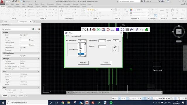
Task: Click the workspace gear icon in status bar
Action: [164, 99]
